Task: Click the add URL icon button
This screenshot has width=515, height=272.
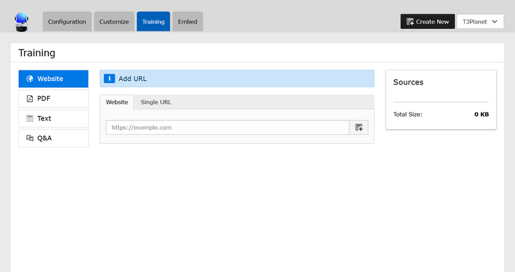Action: point(359,127)
